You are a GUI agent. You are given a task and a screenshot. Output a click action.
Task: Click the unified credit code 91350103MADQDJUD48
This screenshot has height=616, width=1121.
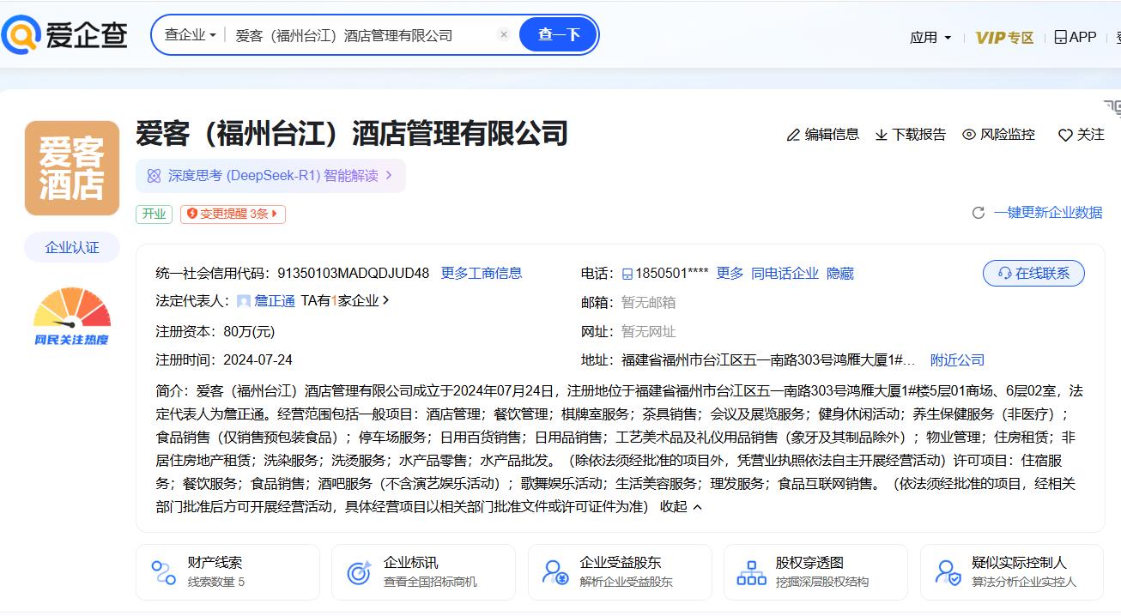coord(353,274)
